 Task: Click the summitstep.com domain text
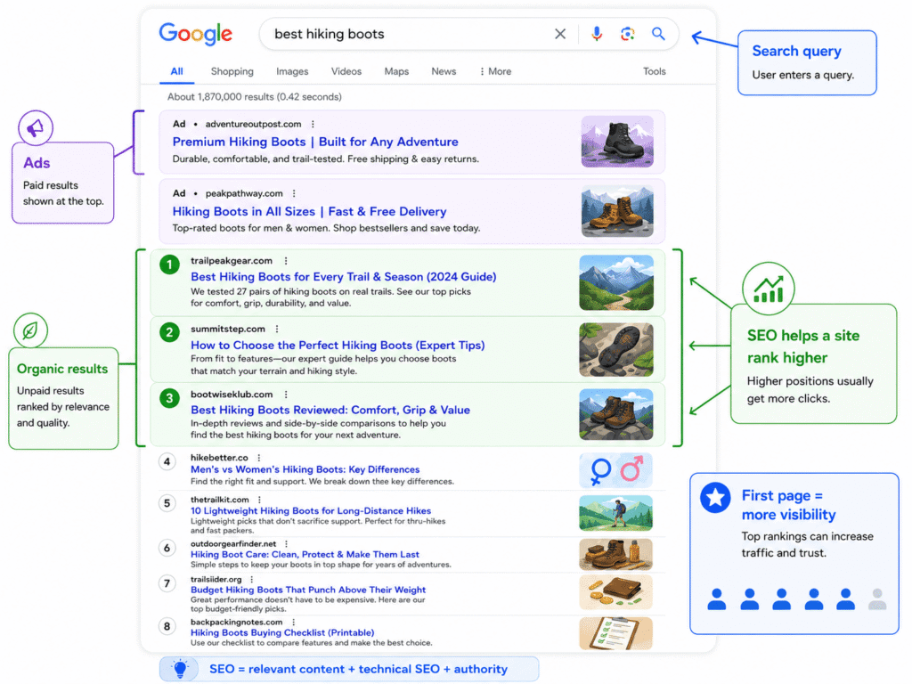(227, 329)
